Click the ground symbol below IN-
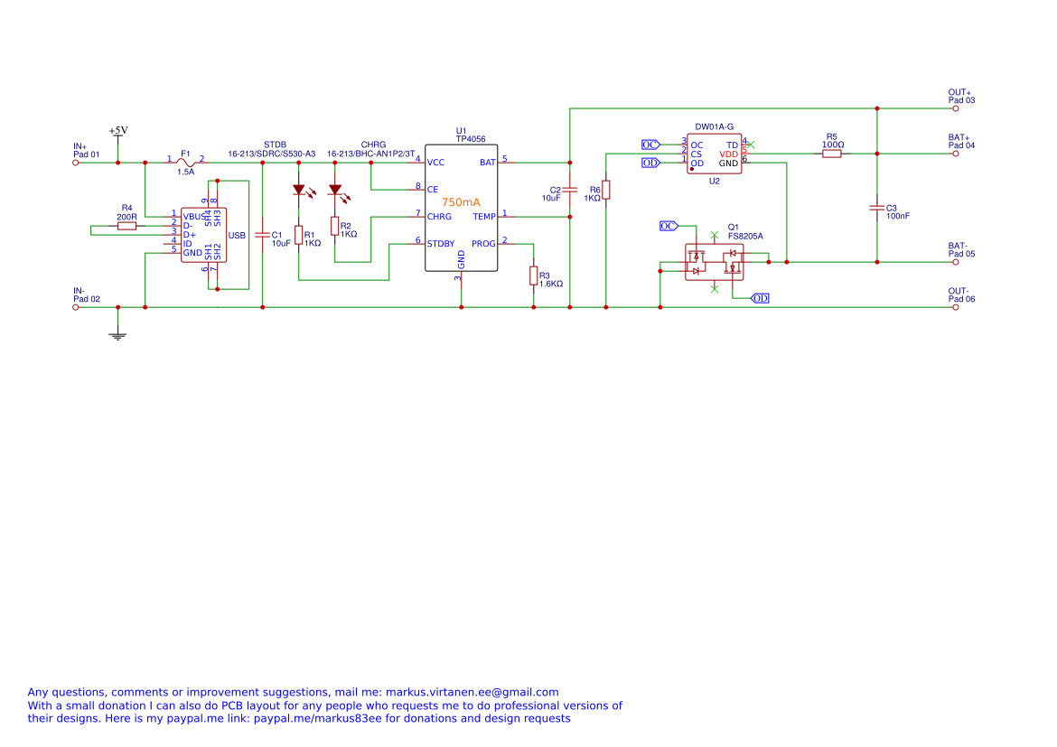The image size is (1057, 747). click(x=118, y=335)
